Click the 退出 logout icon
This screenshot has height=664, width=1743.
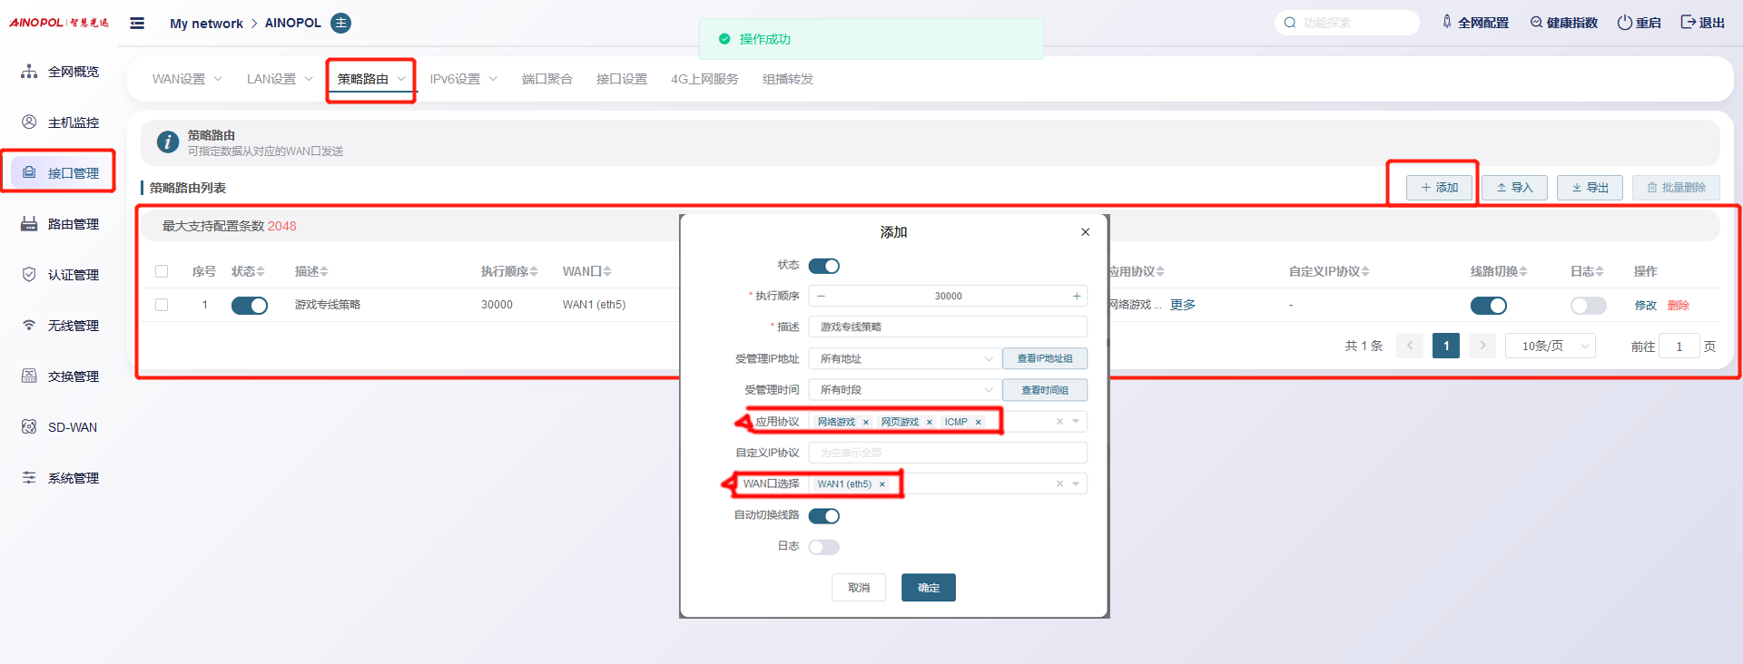click(x=1688, y=23)
